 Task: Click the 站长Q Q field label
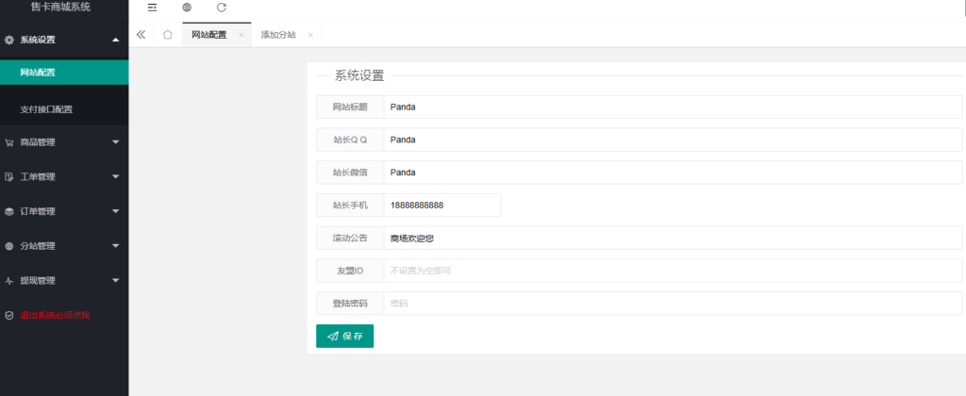(350, 140)
